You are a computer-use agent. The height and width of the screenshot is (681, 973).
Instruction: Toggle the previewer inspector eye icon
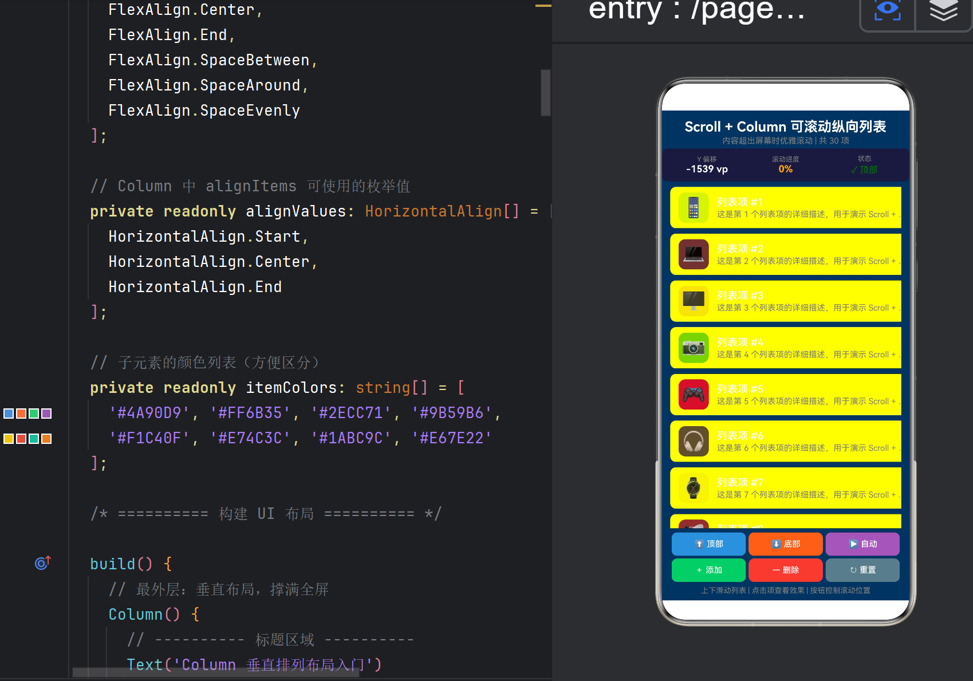[887, 10]
